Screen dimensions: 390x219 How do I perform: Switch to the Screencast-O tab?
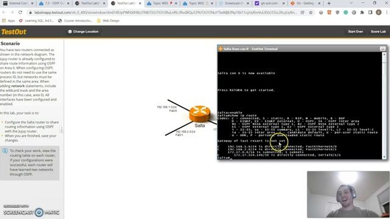(x=233, y=4)
